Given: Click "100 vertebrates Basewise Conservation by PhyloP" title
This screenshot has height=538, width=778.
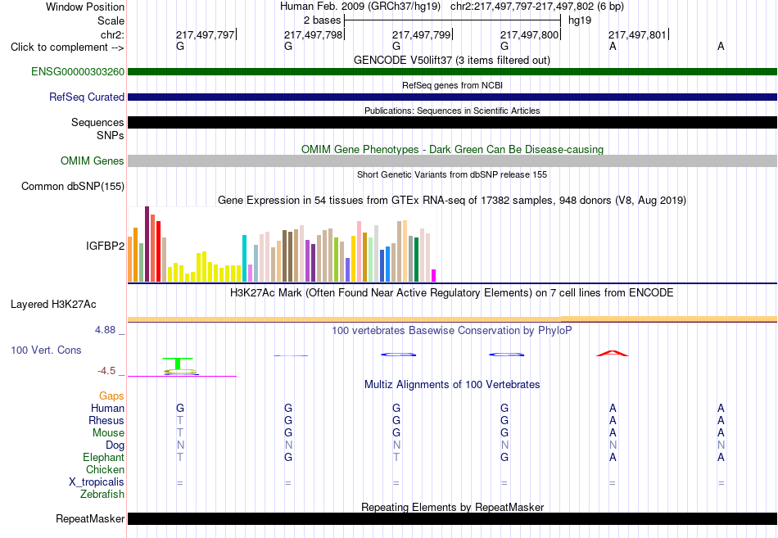Looking at the screenshot, I should (452, 331).
